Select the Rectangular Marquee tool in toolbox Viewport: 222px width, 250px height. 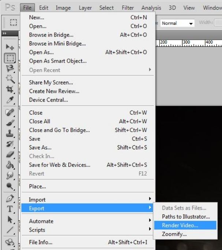(10, 58)
